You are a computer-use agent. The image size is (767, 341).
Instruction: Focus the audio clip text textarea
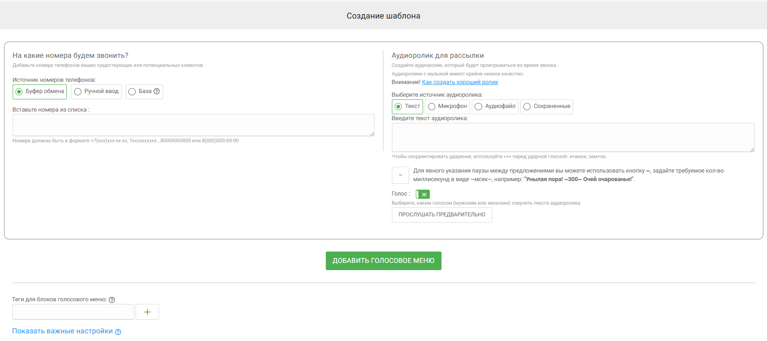coord(573,137)
